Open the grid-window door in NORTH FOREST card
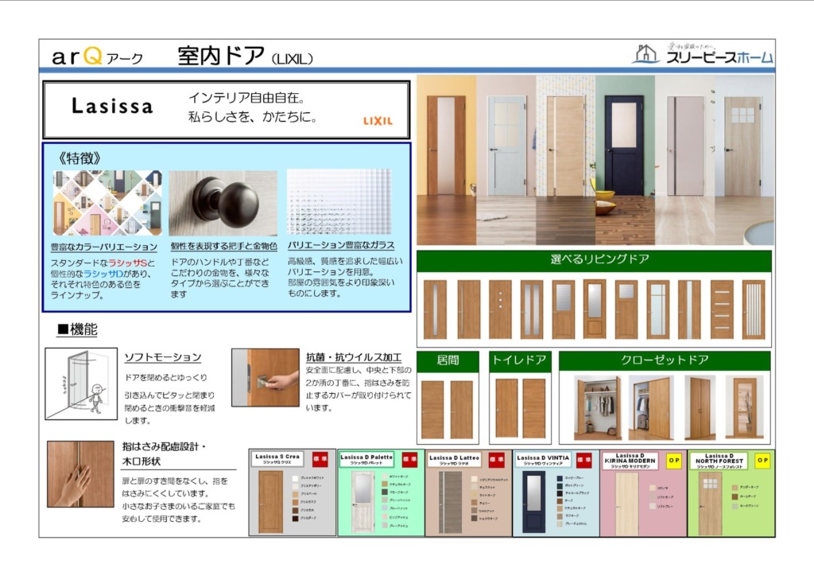 click(x=710, y=505)
